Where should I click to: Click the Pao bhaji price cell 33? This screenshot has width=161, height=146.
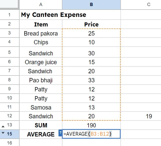click(x=91, y=80)
